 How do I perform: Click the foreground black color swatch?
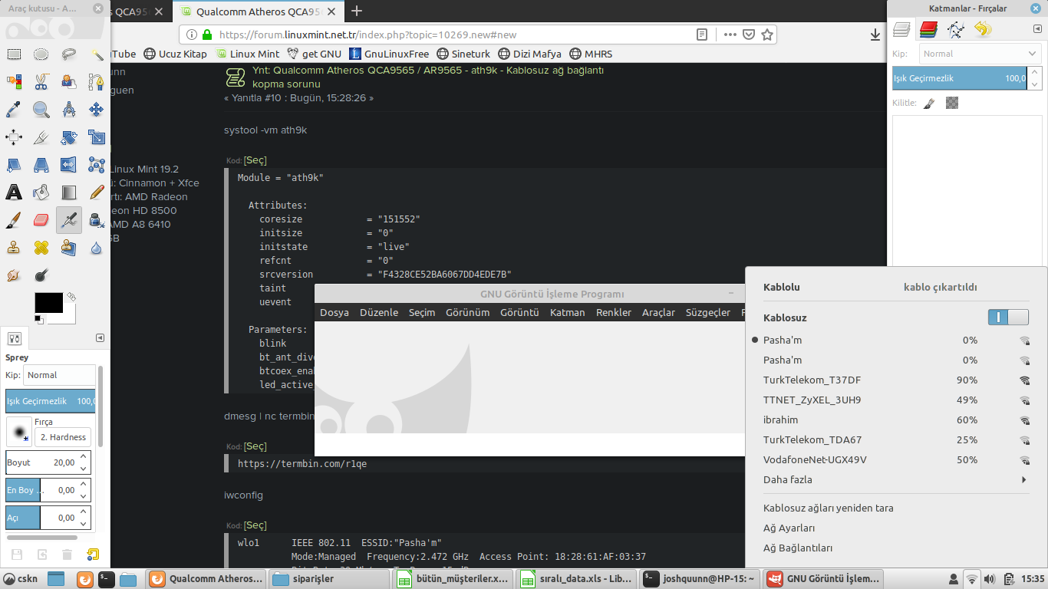coord(48,302)
